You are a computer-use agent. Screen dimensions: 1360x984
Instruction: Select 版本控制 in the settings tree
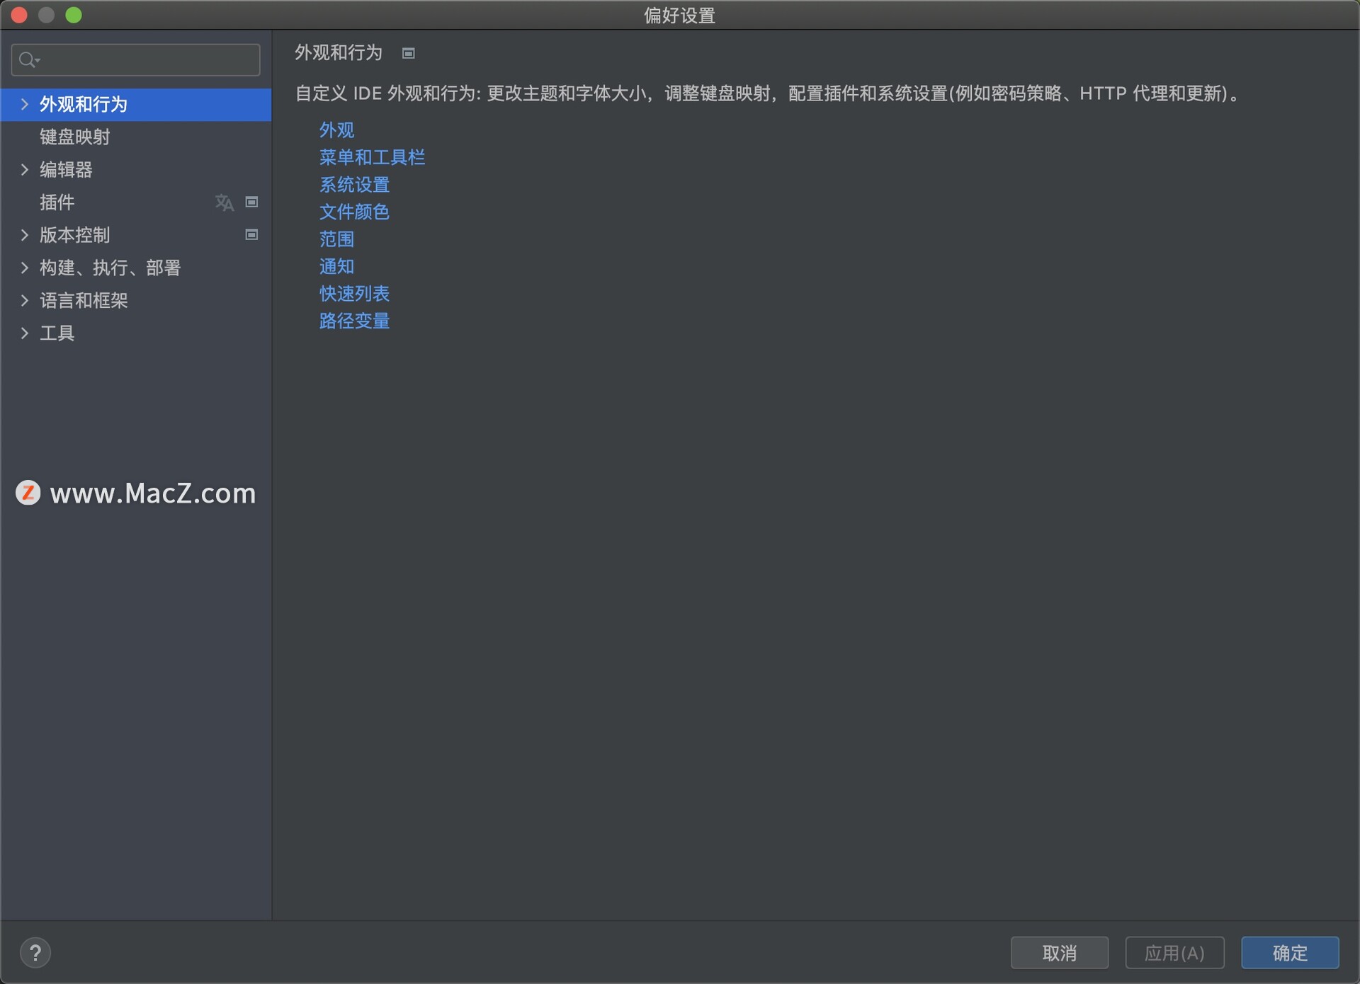pyautogui.click(x=135, y=235)
